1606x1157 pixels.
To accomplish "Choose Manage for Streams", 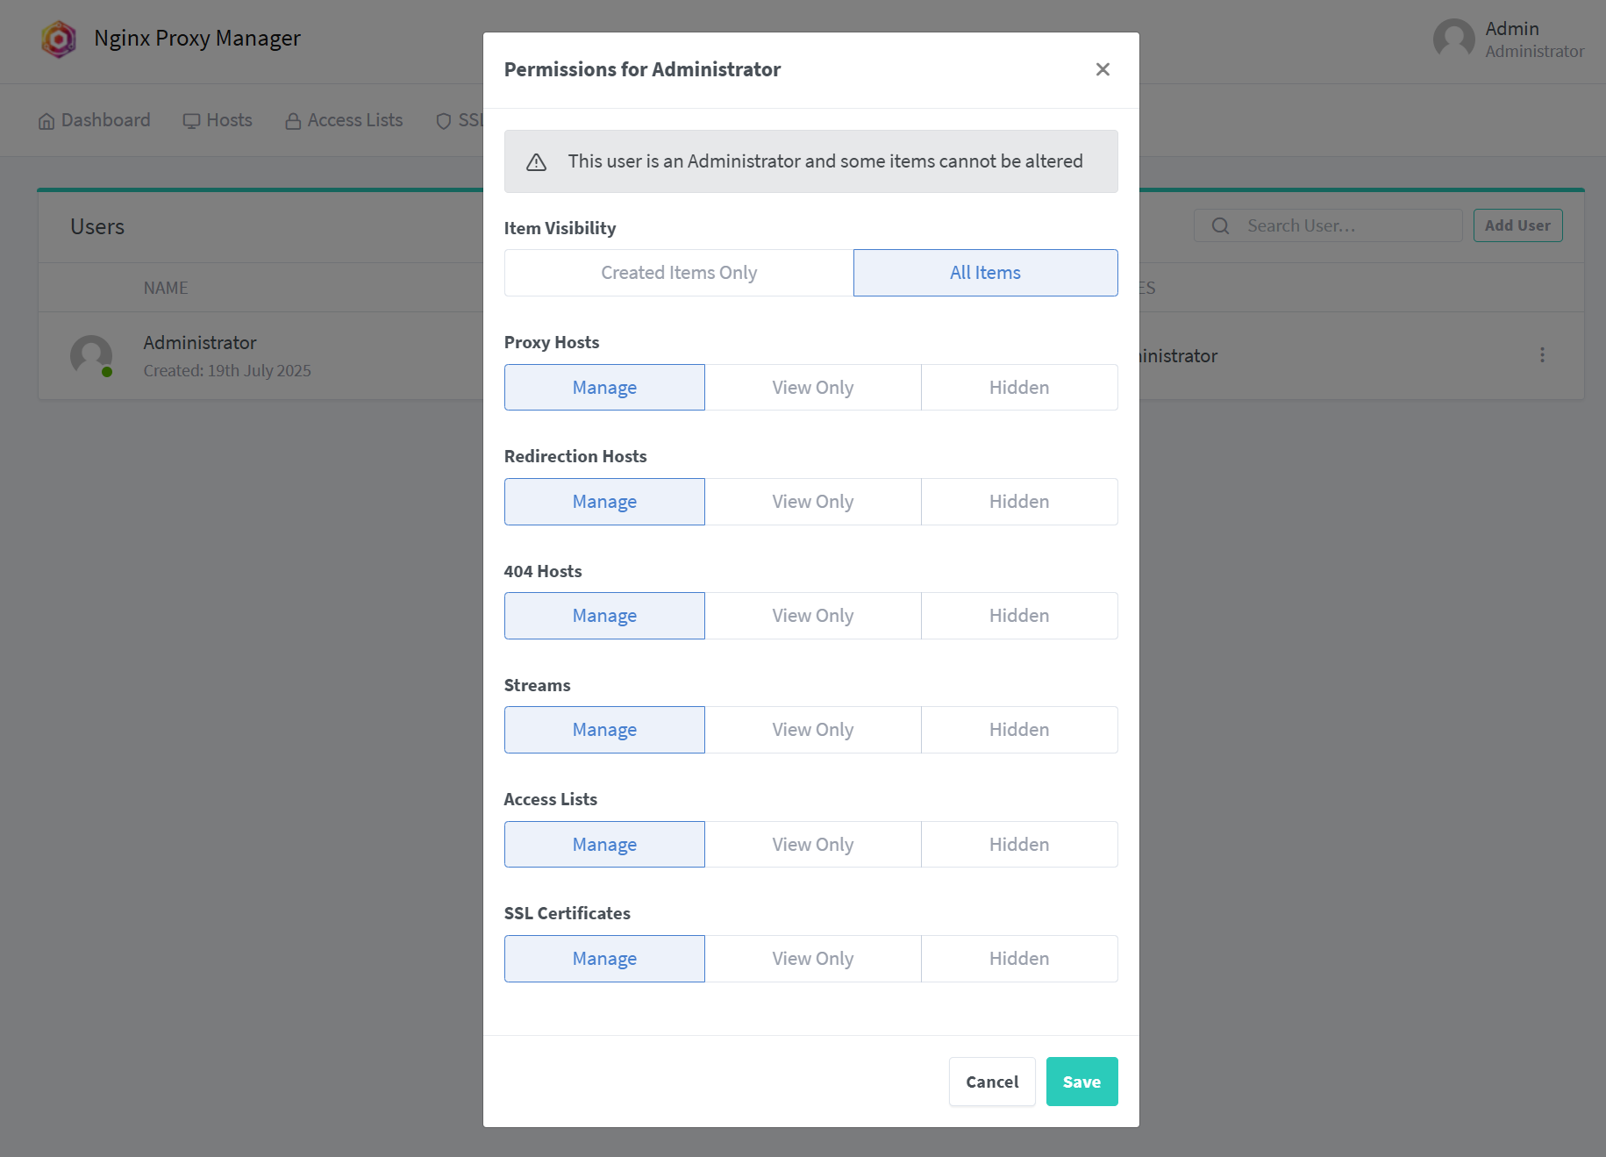I will click(604, 730).
